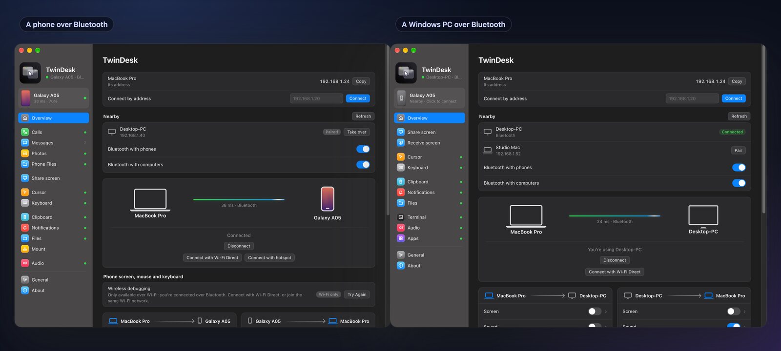Open About in the Windows PC window sidebar
The height and width of the screenshot is (351, 781).
coord(430,266)
